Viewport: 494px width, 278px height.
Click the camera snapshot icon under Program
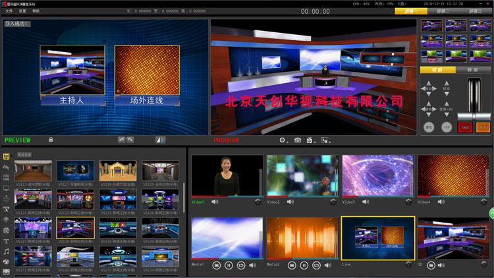(298, 140)
